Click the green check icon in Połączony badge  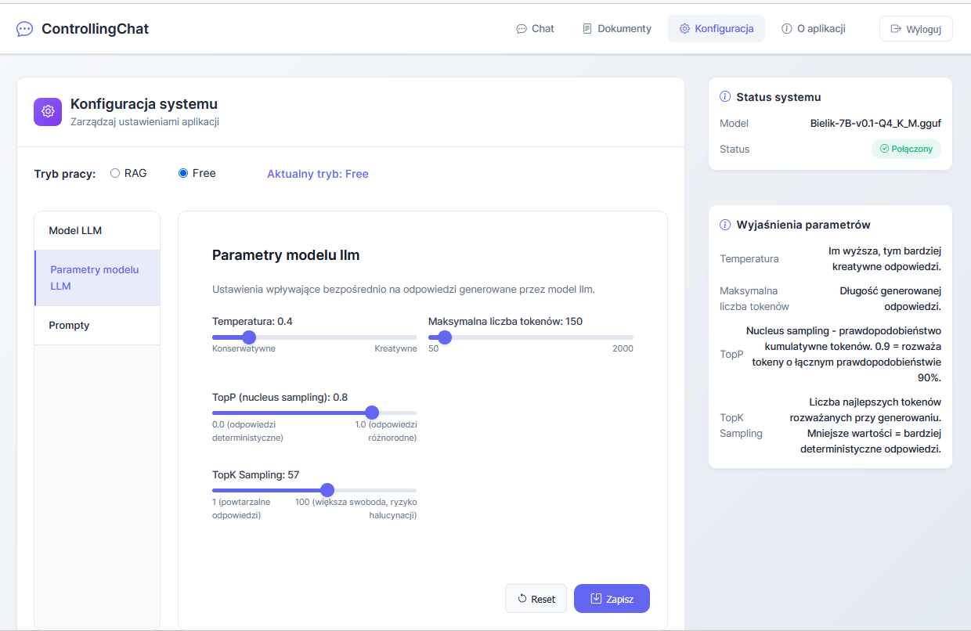tap(884, 149)
